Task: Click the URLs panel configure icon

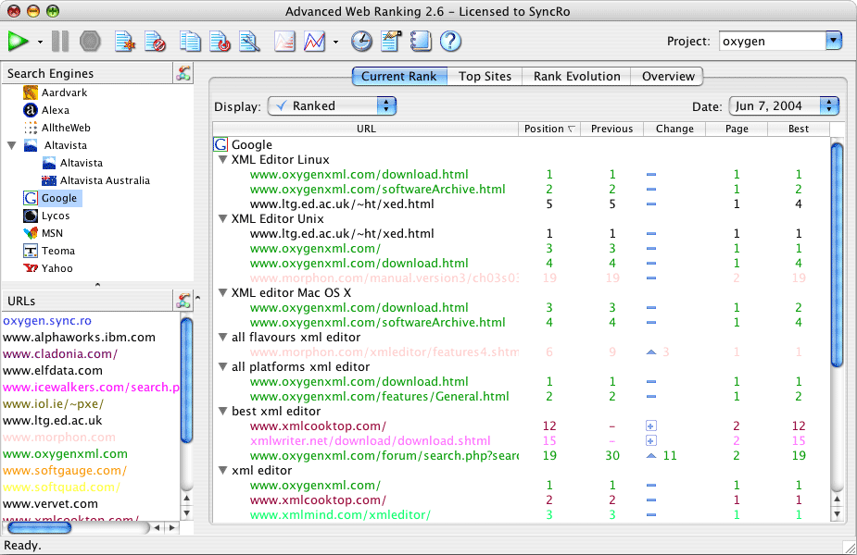Action: click(x=183, y=301)
